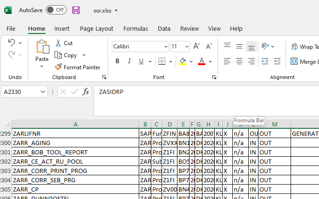Expand the Font Color palette dropdown
This screenshot has height=199, width=319.
(x=210, y=61)
